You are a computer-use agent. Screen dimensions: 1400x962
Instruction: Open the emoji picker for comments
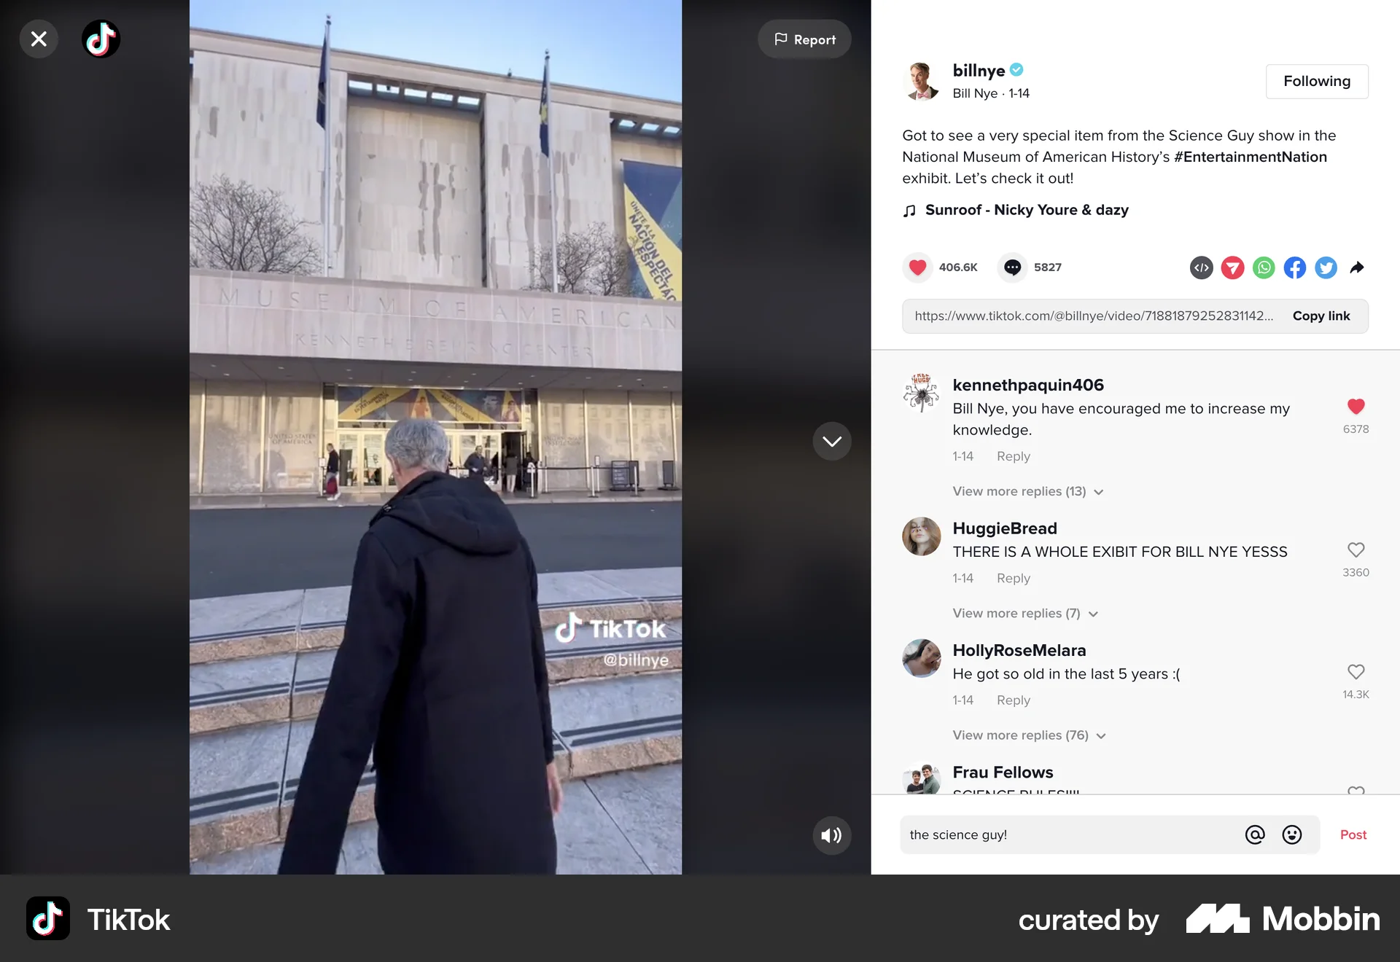(1291, 835)
